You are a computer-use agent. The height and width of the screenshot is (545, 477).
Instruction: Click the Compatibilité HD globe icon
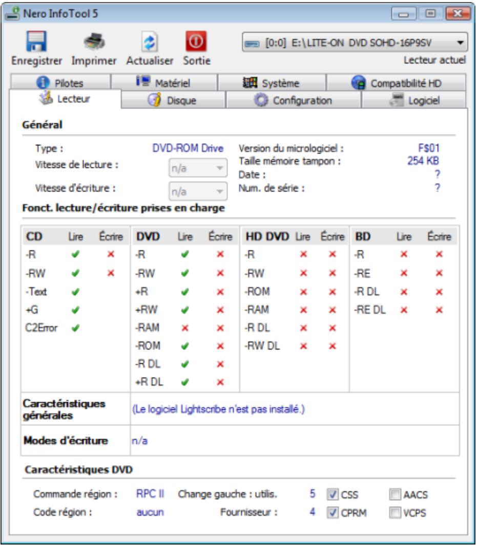click(x=358, y=83)
